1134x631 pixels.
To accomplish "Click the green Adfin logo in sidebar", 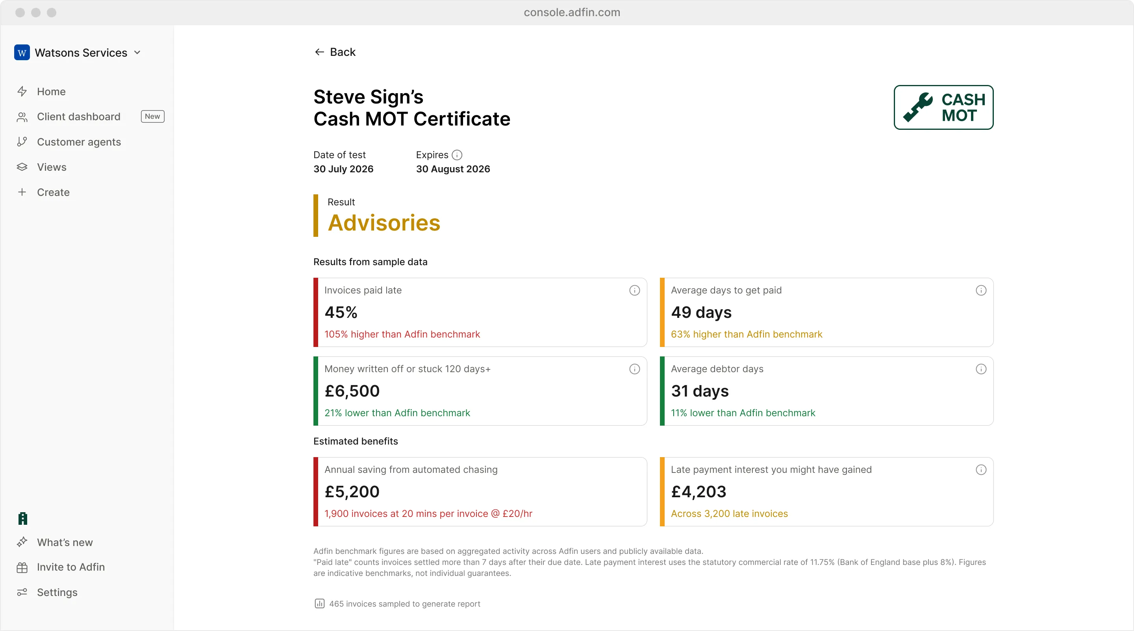I will coord(23,518).
